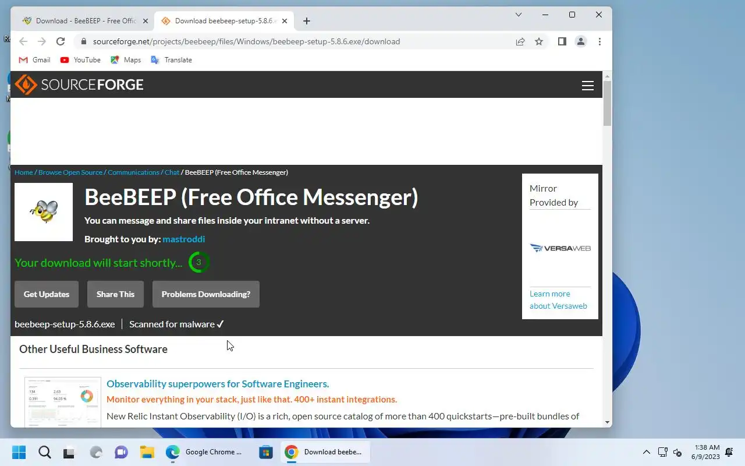Switch to the Download - BeeBEEP tab
Image resolution: width=745 pixels, height=466 pixels.
tap(85, 21)
